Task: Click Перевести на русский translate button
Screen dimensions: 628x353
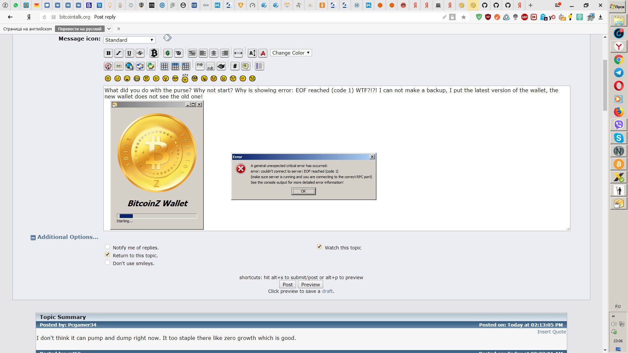Action: [x=80, y=29]
